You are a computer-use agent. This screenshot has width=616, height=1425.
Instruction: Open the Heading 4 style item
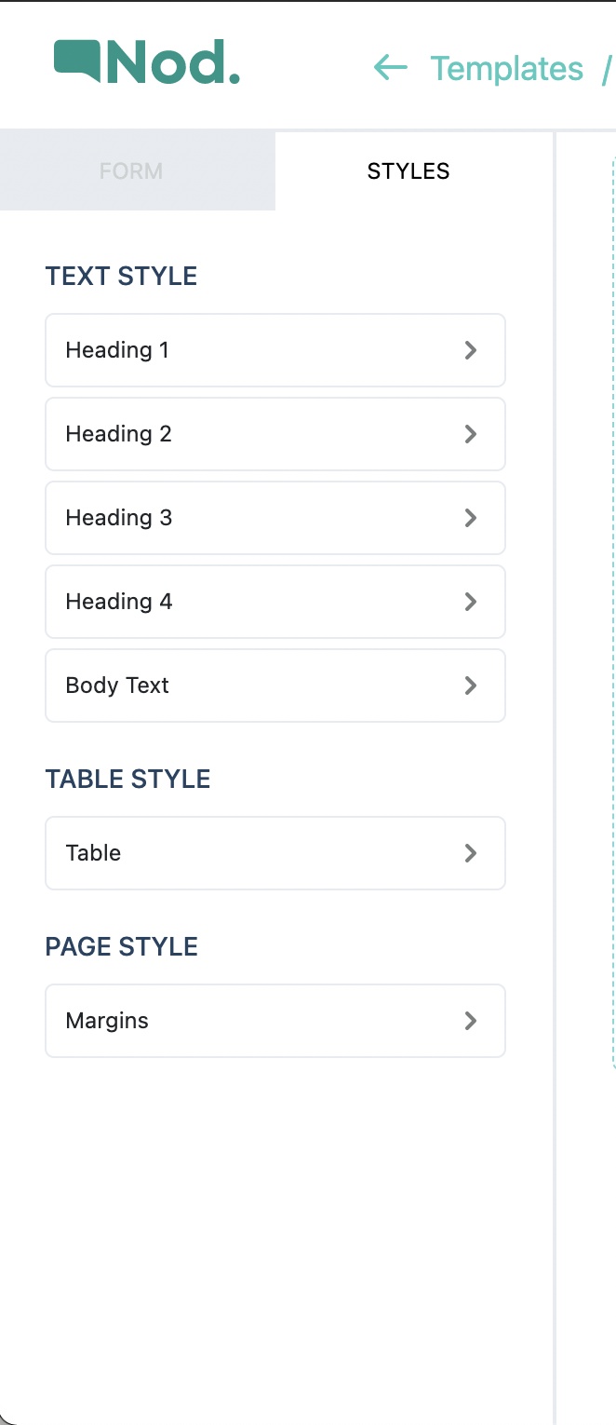[275, 602]
